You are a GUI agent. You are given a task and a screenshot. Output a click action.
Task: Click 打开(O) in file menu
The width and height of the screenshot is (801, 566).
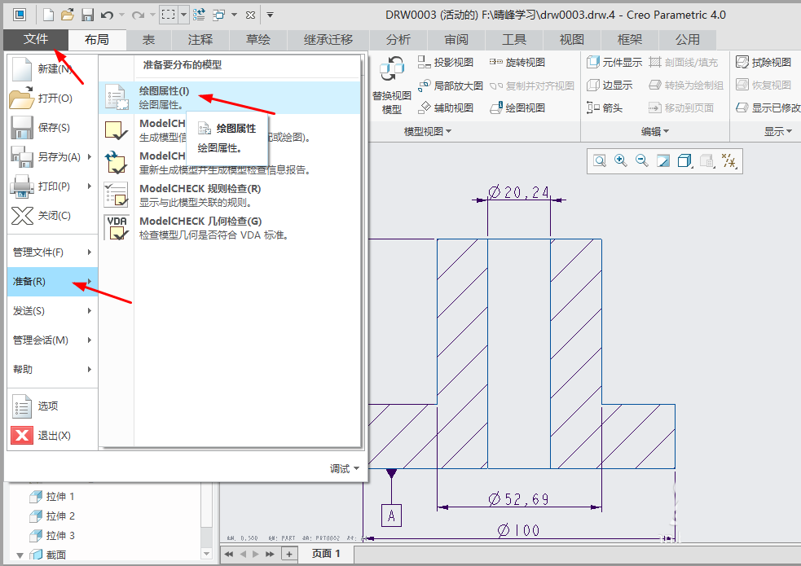click(51, 98)
